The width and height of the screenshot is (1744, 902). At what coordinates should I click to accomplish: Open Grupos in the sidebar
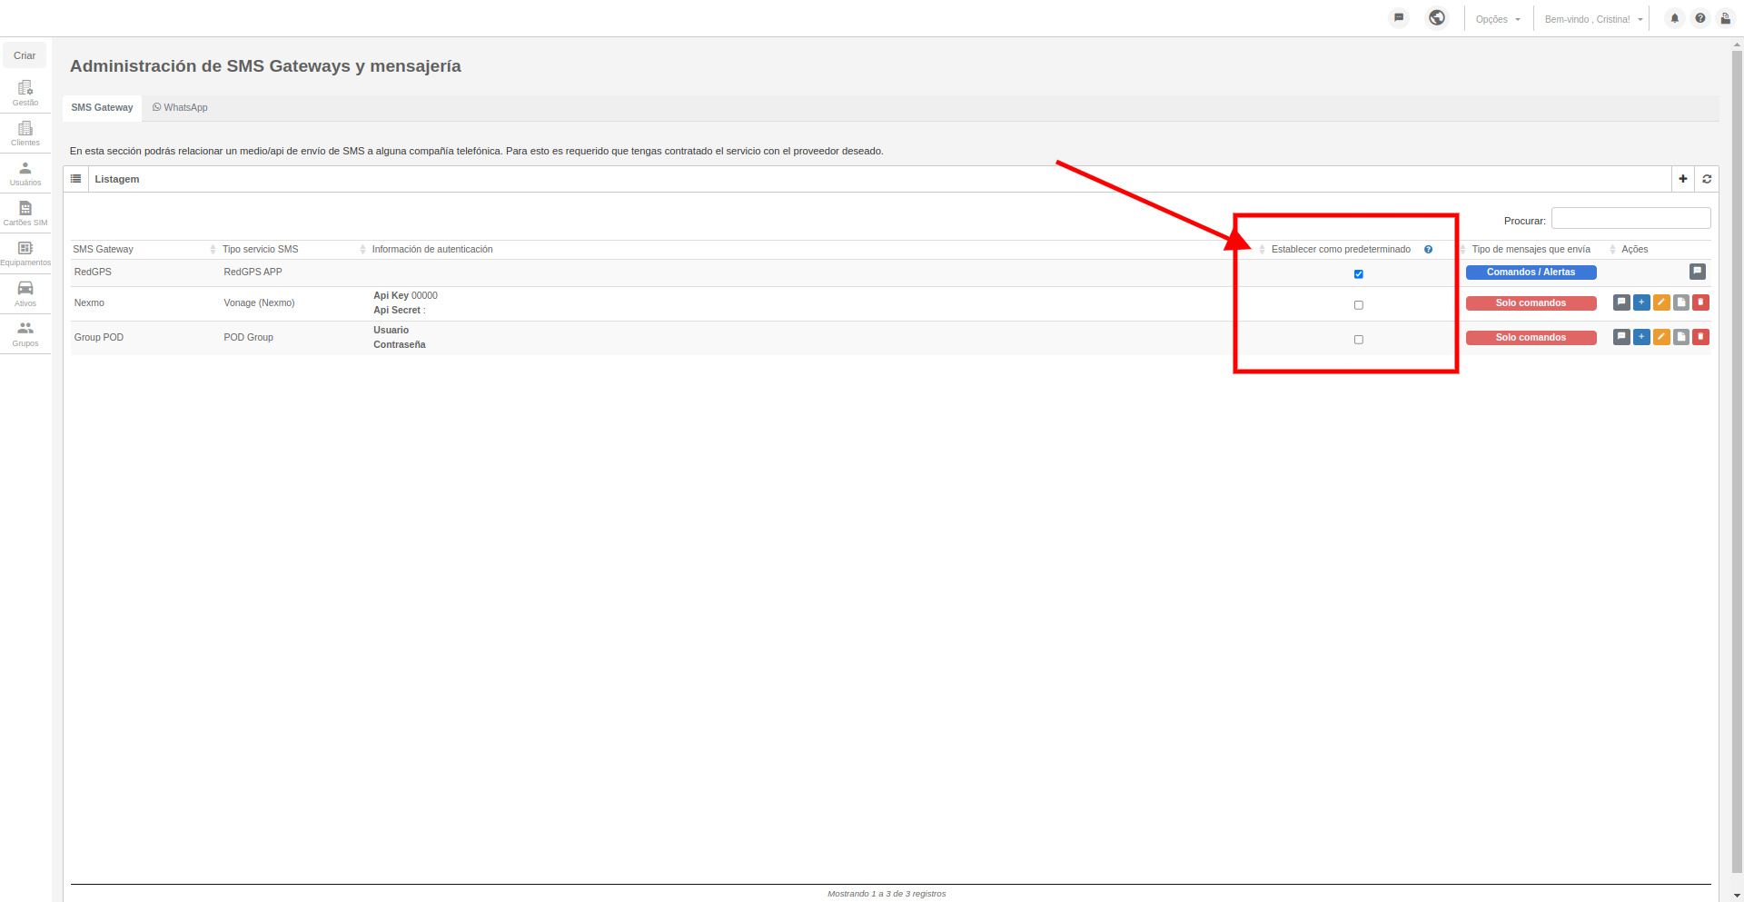point(25,334)
